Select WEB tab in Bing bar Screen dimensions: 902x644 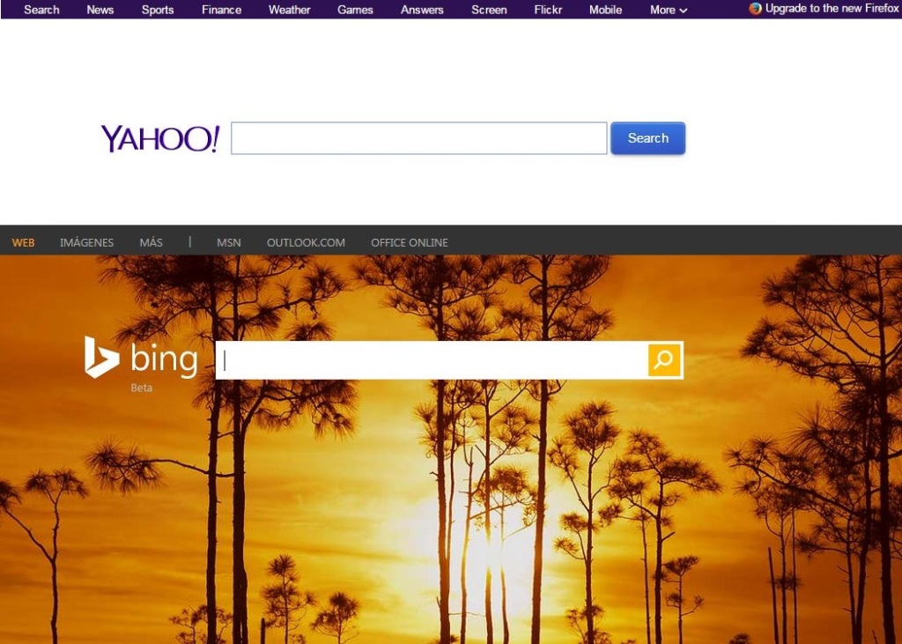pyautogui.click(x=23, y=243)
